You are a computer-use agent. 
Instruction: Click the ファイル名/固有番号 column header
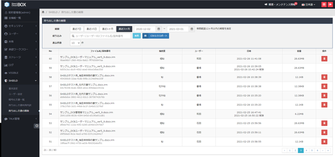(100, 51)
